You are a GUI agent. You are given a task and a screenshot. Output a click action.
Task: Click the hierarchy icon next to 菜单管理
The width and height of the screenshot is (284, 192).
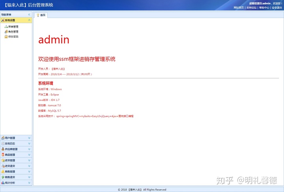pos(6,26)
